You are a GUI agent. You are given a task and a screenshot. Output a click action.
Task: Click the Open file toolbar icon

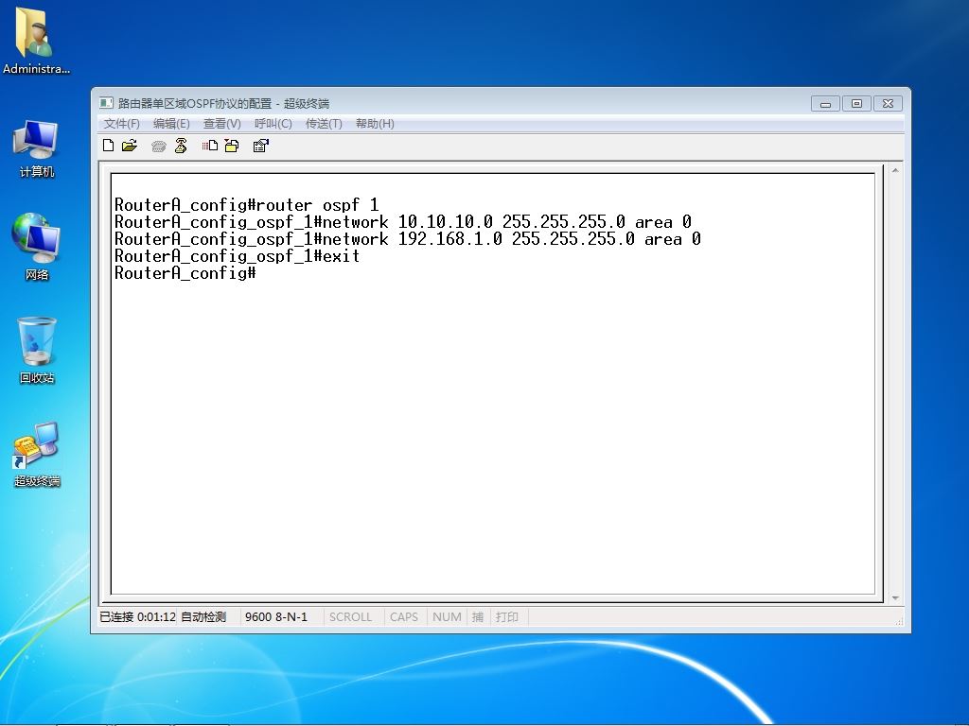pos(130,146)
